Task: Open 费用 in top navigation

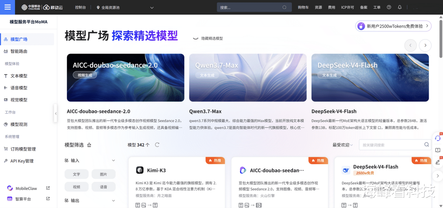Action: pos(332,7)
